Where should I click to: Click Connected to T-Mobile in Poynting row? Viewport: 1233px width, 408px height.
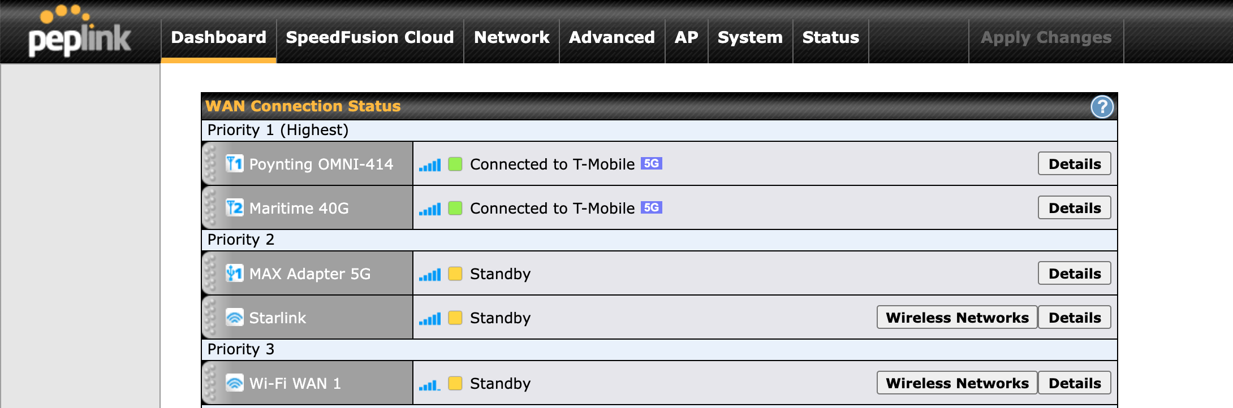click(x=553, y=164)
